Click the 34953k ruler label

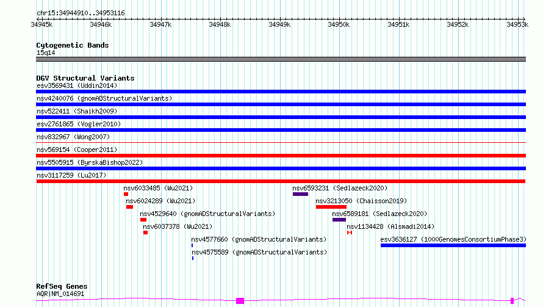coord(518,24)
